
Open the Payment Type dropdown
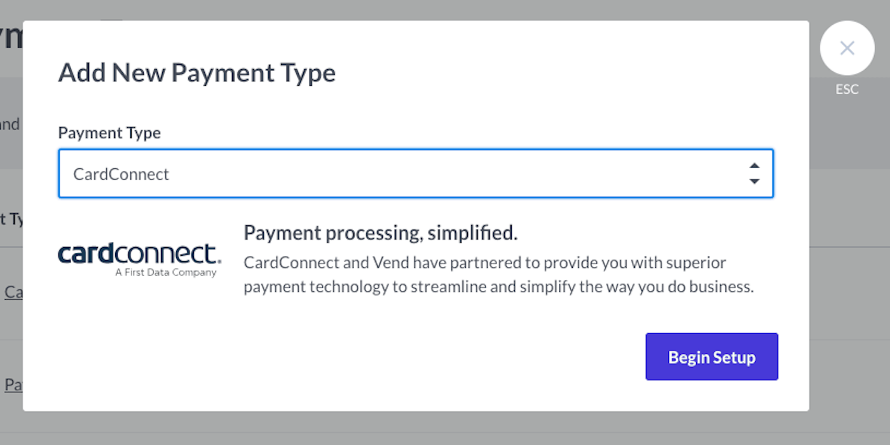coord(416,174)
